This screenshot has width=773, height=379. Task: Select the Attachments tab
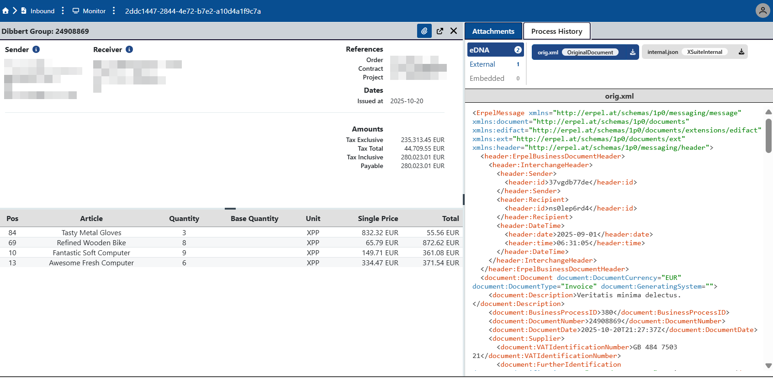coord(493,31)
